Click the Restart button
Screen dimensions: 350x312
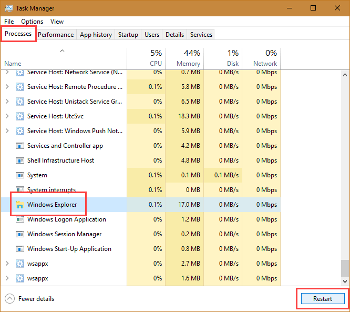323,299
